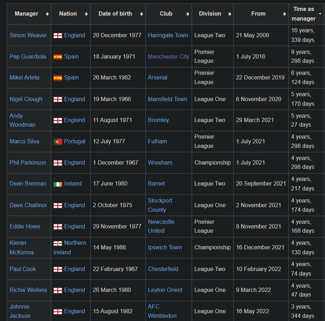Sort by Division column arrows
The height and width of the screenshot is (321, 325).
pos(230,14)
